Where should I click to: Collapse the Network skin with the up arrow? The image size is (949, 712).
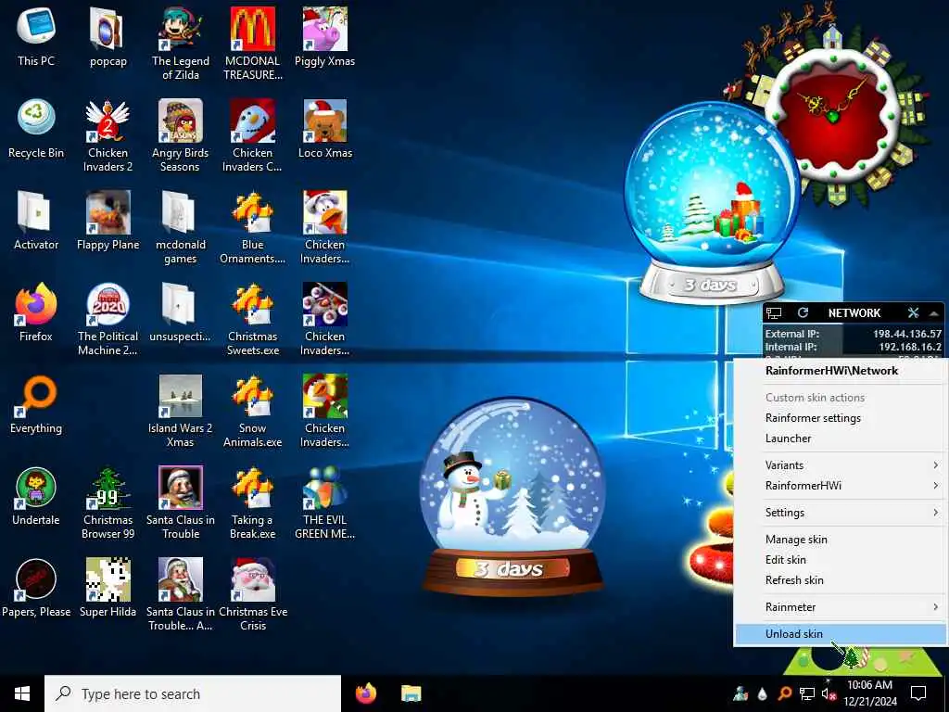934,313
